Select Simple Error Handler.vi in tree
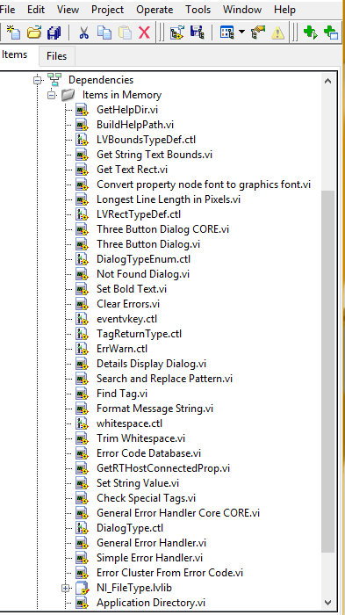 pos(150,558)
